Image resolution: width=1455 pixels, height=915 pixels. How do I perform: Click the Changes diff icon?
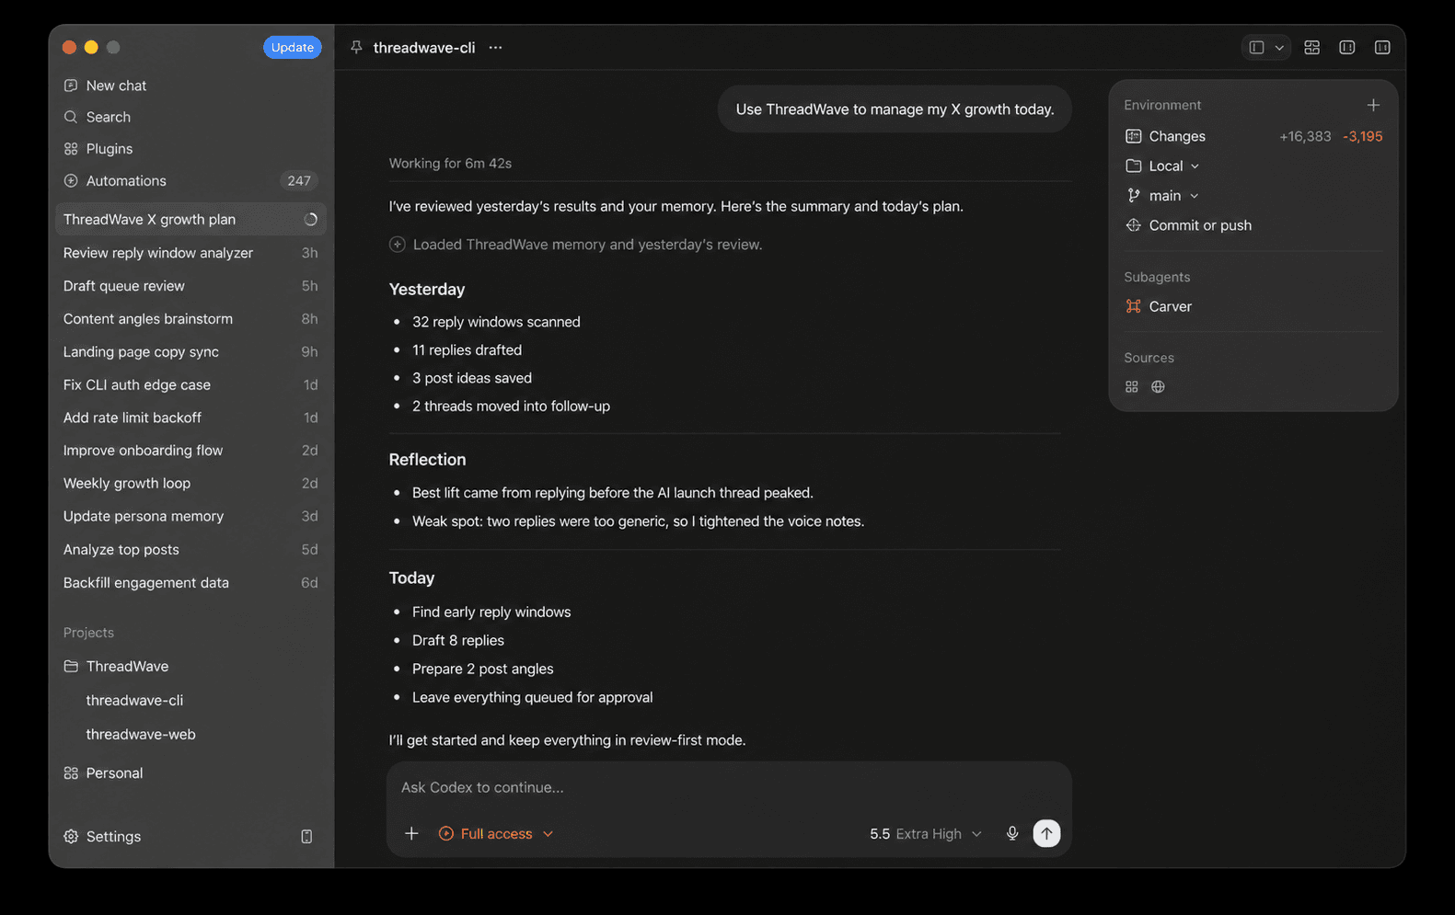point(1133,136)
